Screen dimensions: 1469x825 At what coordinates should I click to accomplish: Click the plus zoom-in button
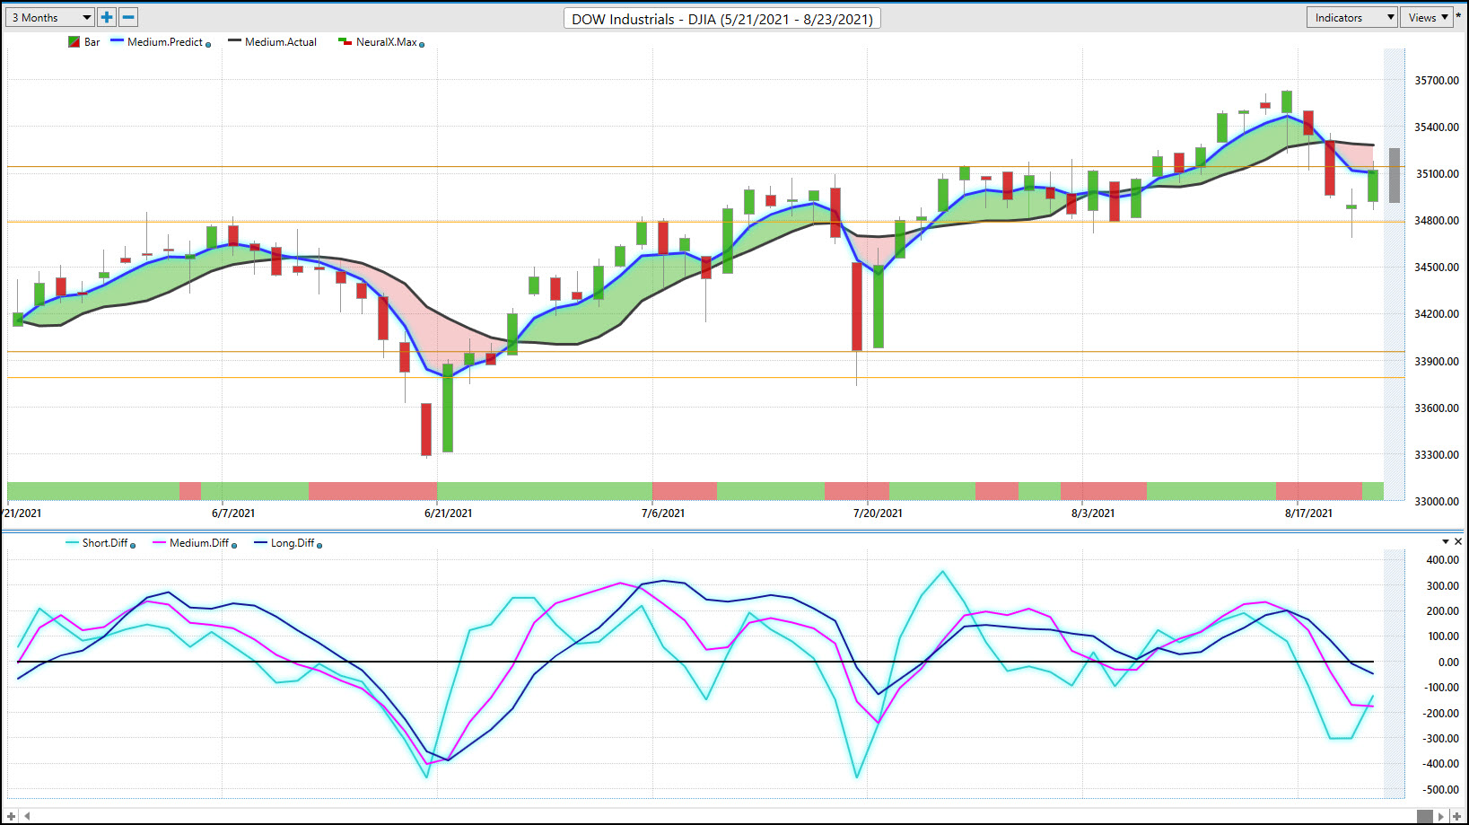pyautogui.click(x=107, y=17)
